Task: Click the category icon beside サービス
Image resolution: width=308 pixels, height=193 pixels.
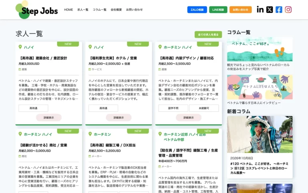Action: 89,69
